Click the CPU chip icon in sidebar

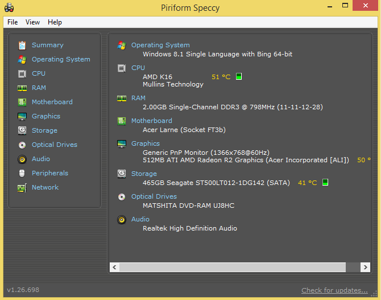tap(22, 74)
